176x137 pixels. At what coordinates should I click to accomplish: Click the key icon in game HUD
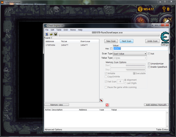coord(164,9)
